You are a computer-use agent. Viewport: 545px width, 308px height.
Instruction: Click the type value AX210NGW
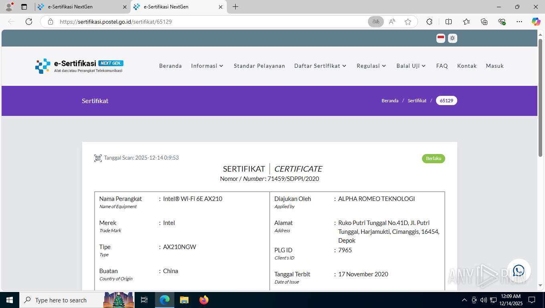tap(180, 247)
